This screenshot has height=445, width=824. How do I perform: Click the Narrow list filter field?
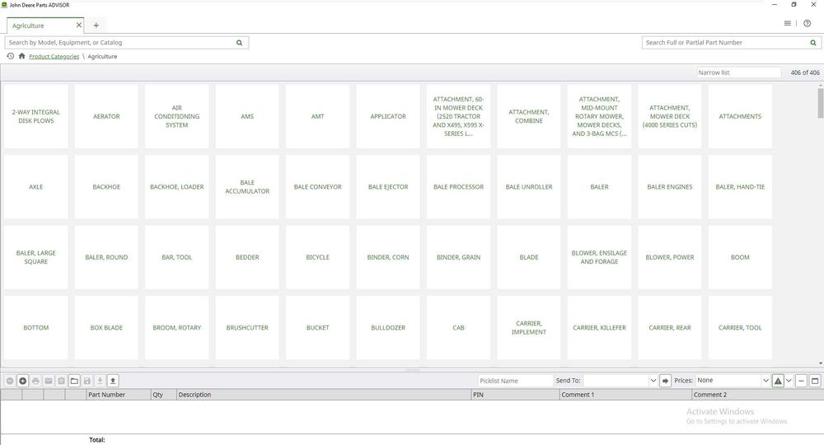(739, 73)
